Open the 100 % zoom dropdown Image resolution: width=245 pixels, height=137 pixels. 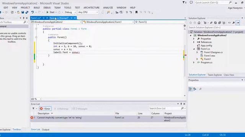pos(36,99)
